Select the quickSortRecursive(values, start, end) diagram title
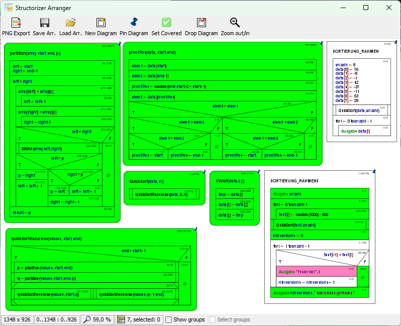 point(46,239)
